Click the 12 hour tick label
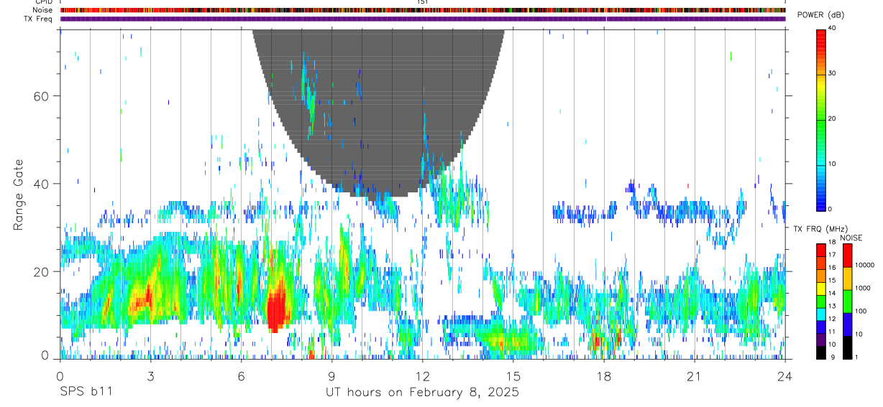This screenshot has height=407, width=883. (422, 376)
